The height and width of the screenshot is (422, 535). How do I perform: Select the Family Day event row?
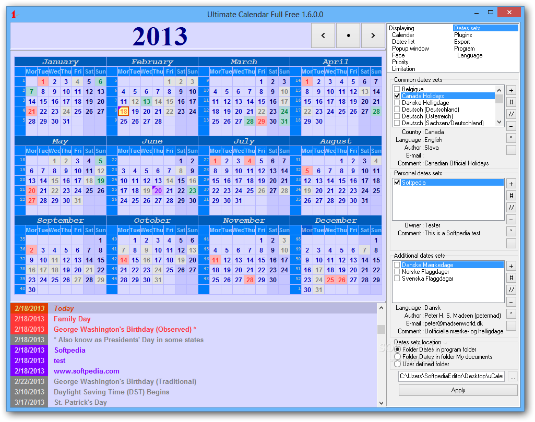pyautogui.click(x=194, y=319)
